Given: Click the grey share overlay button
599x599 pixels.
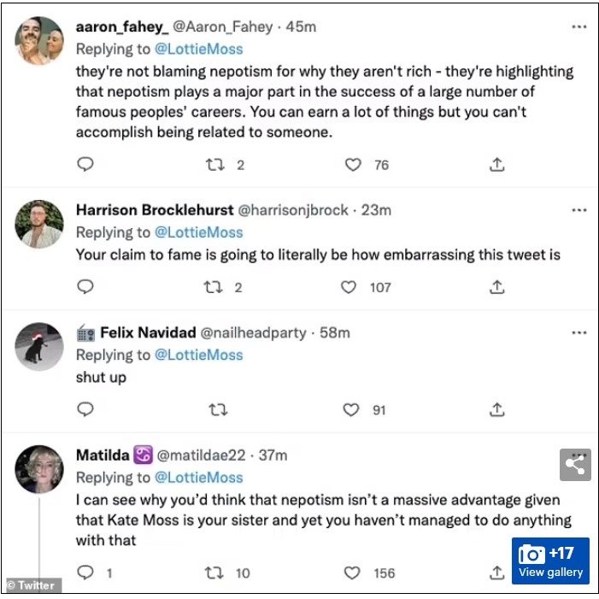Looking at the screenshot, I should 576,465.
